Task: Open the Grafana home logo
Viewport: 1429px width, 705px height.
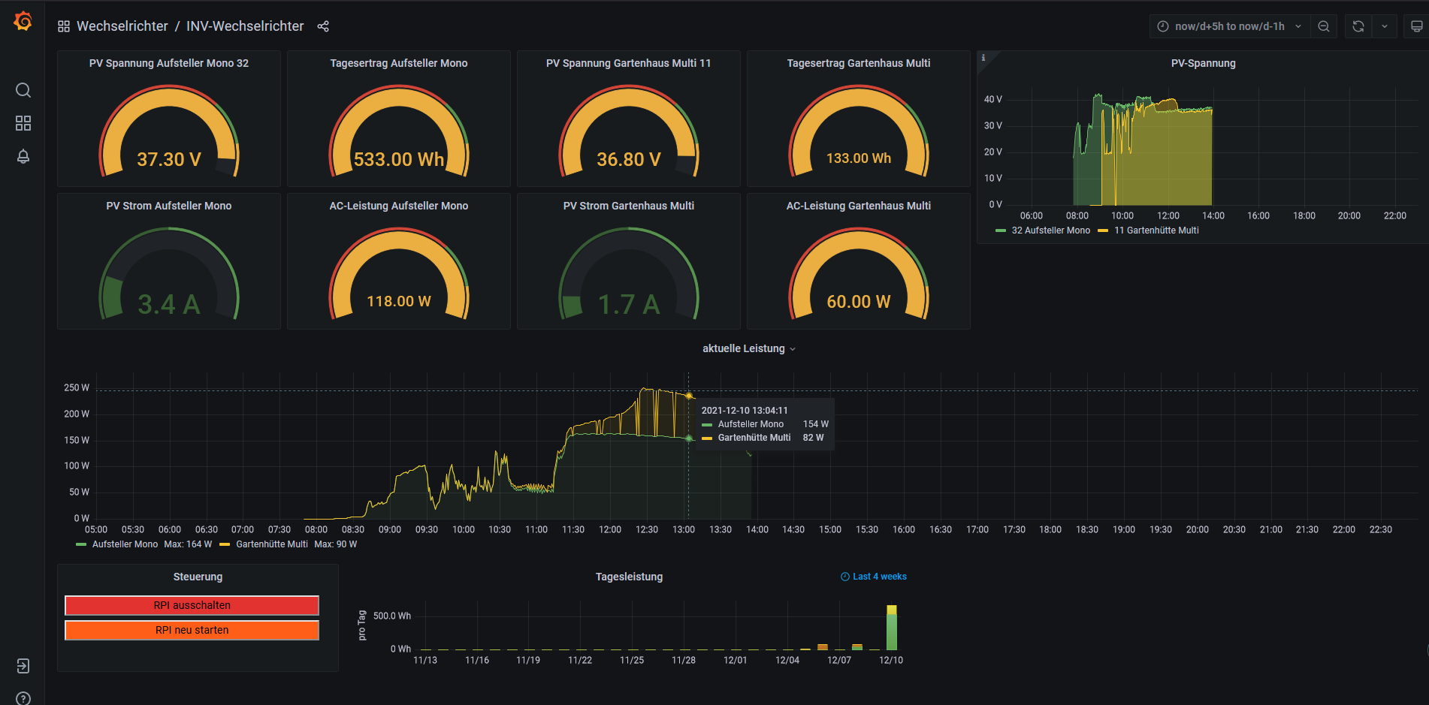Action: pos(23,22)
